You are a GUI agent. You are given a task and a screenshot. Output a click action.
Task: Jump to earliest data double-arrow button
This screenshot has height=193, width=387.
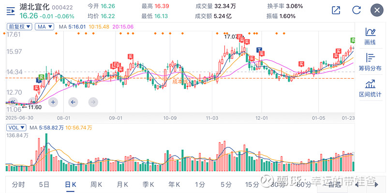(x=14, y=102)
